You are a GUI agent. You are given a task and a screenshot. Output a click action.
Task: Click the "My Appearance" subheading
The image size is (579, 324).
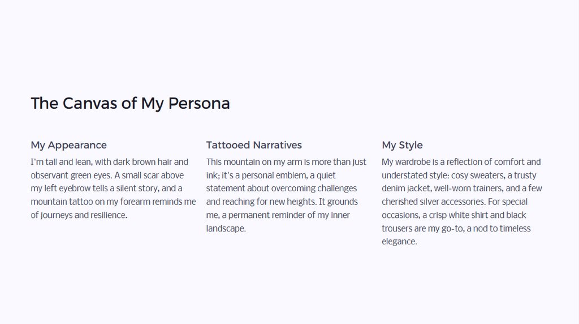(x=68, y=145)
